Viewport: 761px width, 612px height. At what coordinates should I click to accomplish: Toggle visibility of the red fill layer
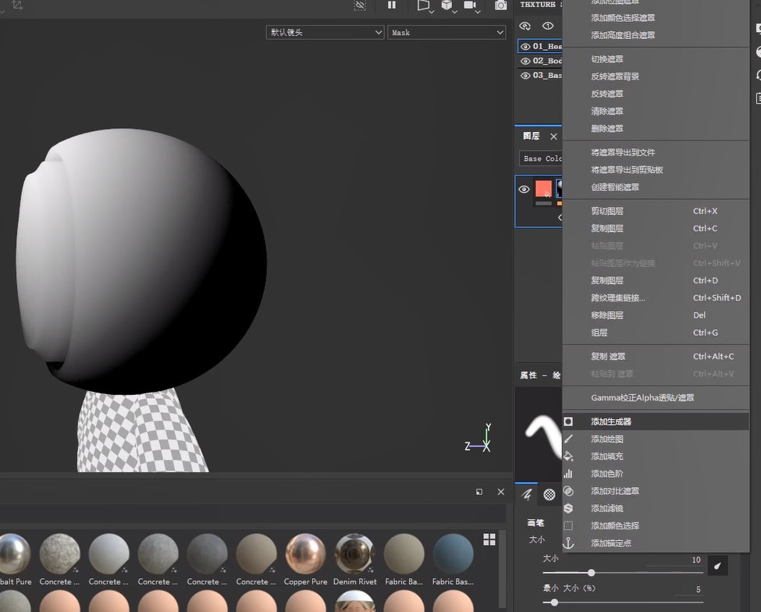[525, 189]
